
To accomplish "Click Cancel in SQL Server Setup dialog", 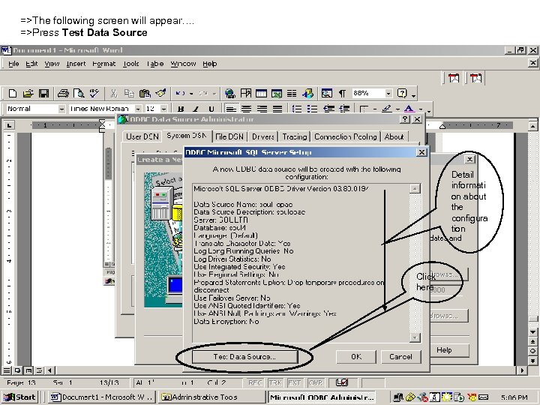I will 400,357.
